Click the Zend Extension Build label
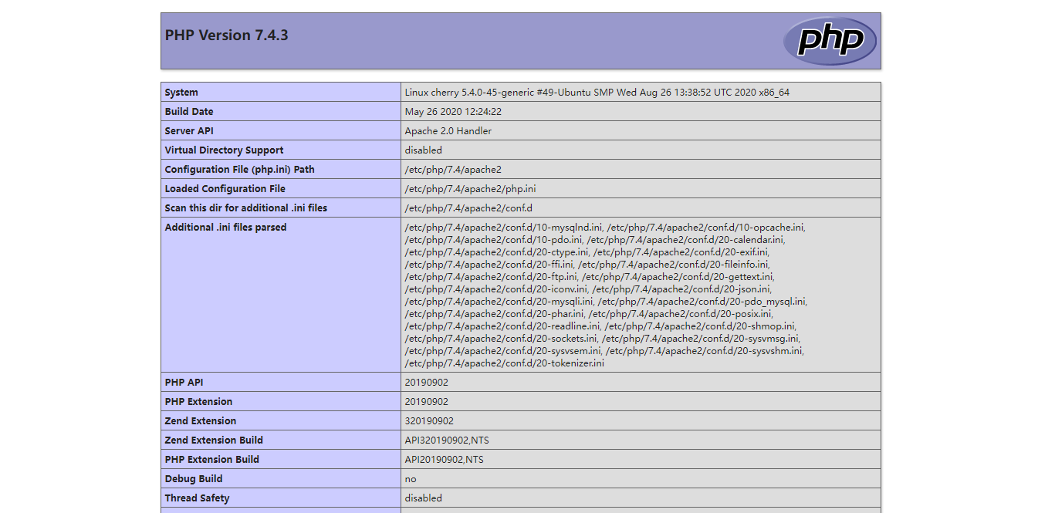Screen dimensions: 1038x513 click(x=214, y=440)
